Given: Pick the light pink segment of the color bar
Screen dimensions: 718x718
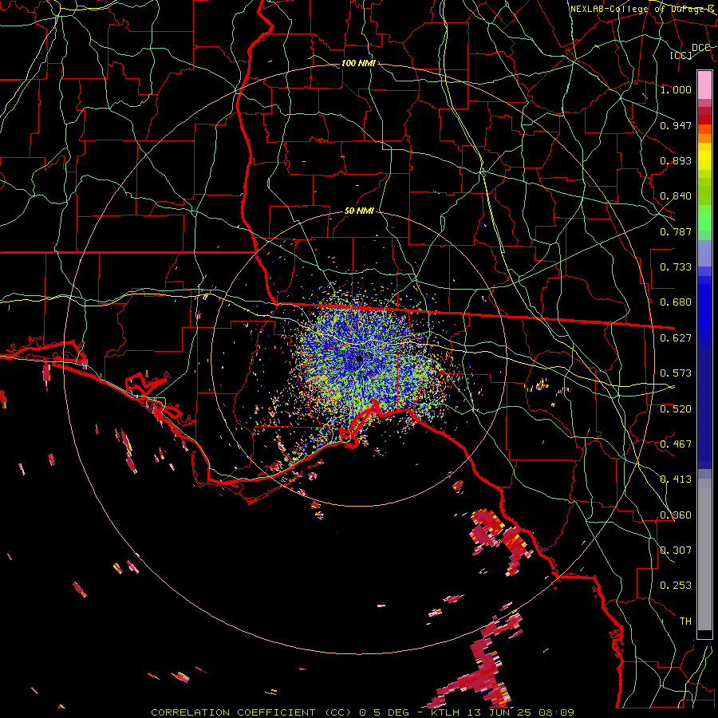Looking at the screenshot, I should [x=704, y=85].
